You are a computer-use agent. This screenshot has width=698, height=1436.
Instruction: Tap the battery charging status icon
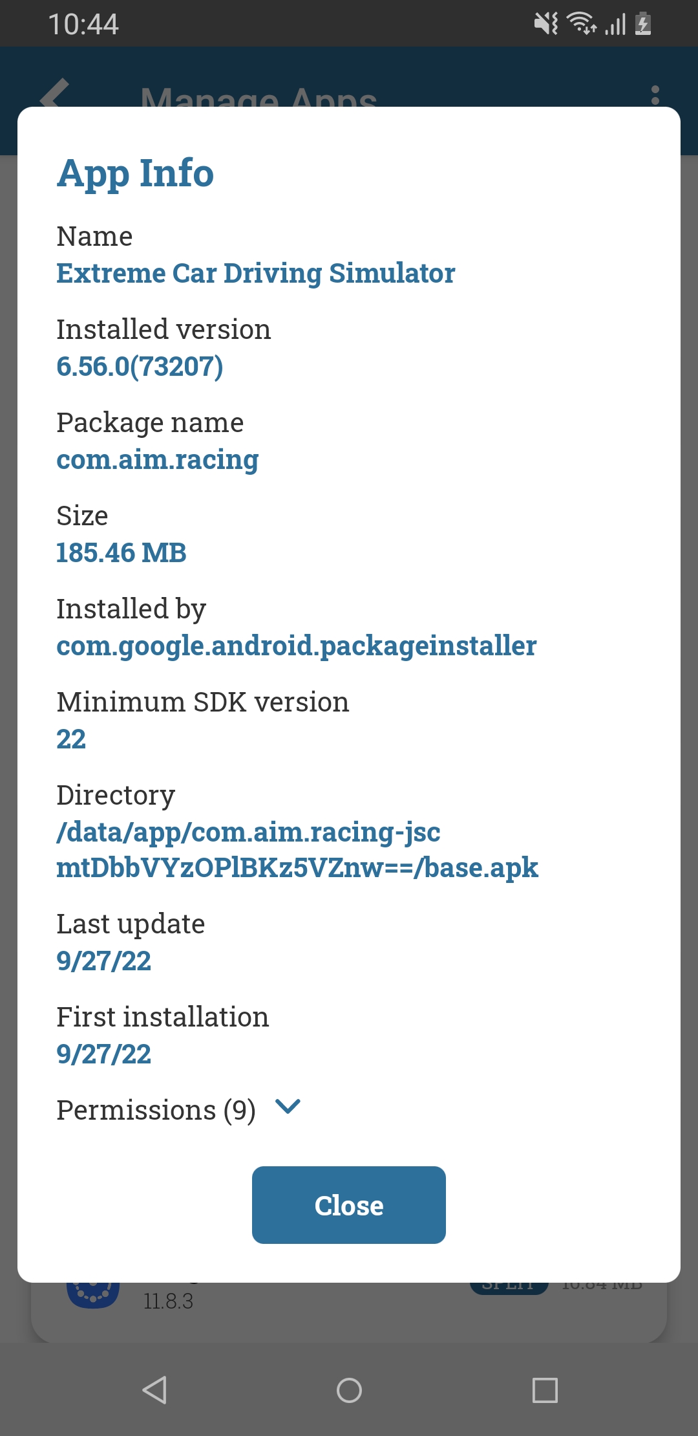coord(643,24)
